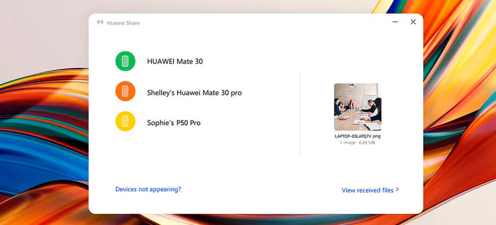Click the chevron next to View received files
Image resolution: width=496 pixels, height=225 pixels.
click(397, 190)
